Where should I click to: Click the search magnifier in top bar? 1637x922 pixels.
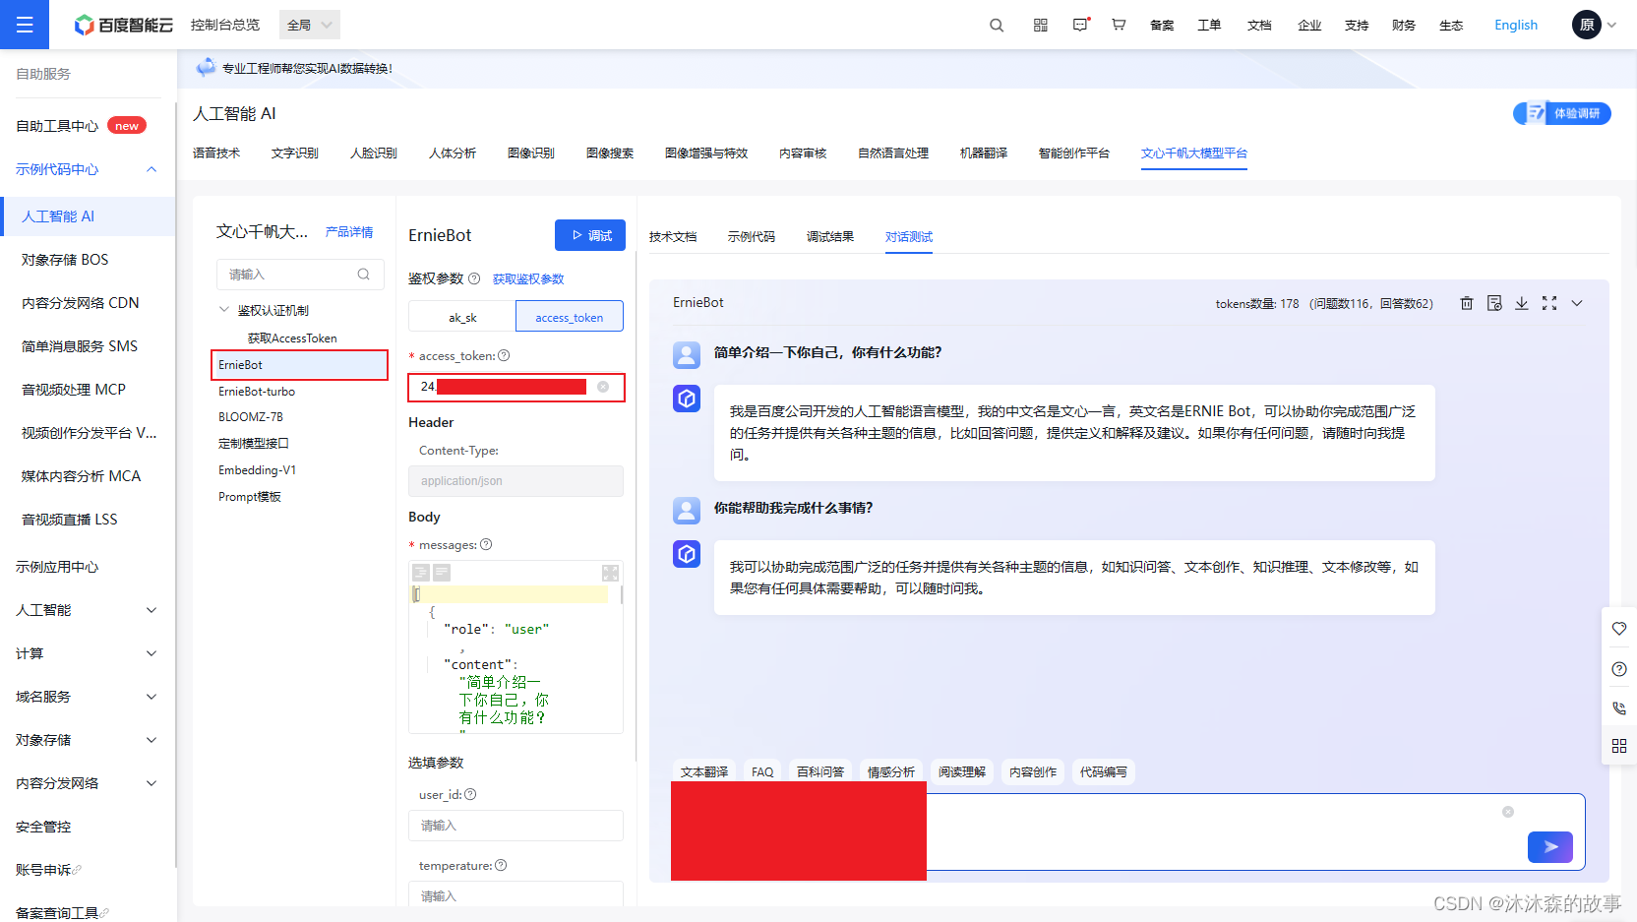[x=997, y=26]
